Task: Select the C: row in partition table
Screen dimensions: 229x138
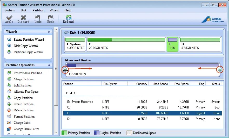Action: tap(143, 107)
